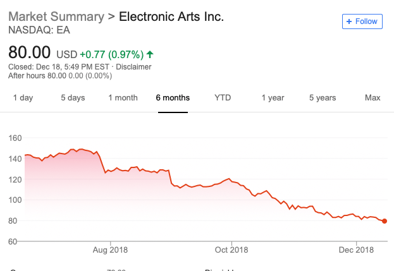The width and height of the screenshot is (394, 271).
Task: Click the Oct 2018 axis label
Action: [x=231, y=250]
